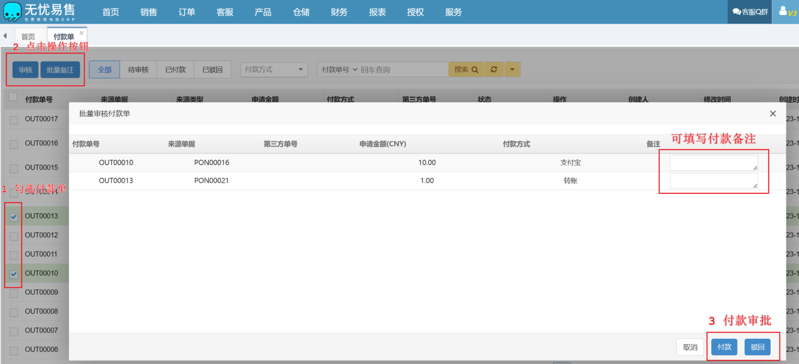The height and width of the screenshot is (364, 799).
Task: Close the 付款单 tab via its x icon
Action: coord(81,33)
